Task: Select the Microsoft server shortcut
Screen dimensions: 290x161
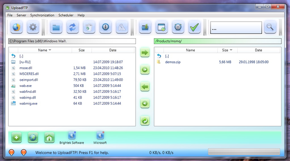Action: point(100,138)
